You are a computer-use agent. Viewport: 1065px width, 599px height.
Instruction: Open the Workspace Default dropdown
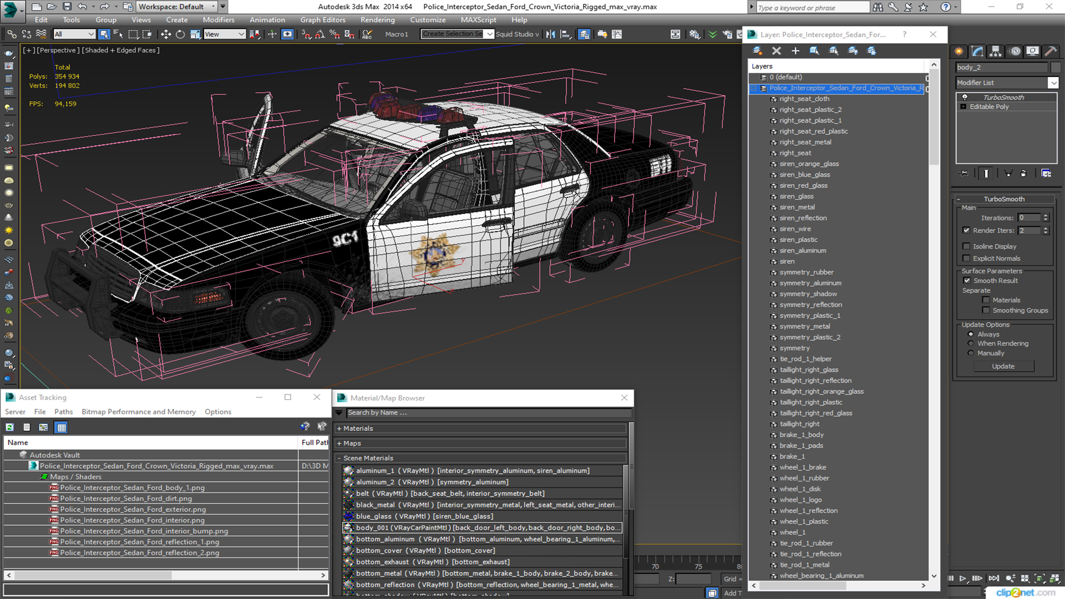(x=177, y=7)
